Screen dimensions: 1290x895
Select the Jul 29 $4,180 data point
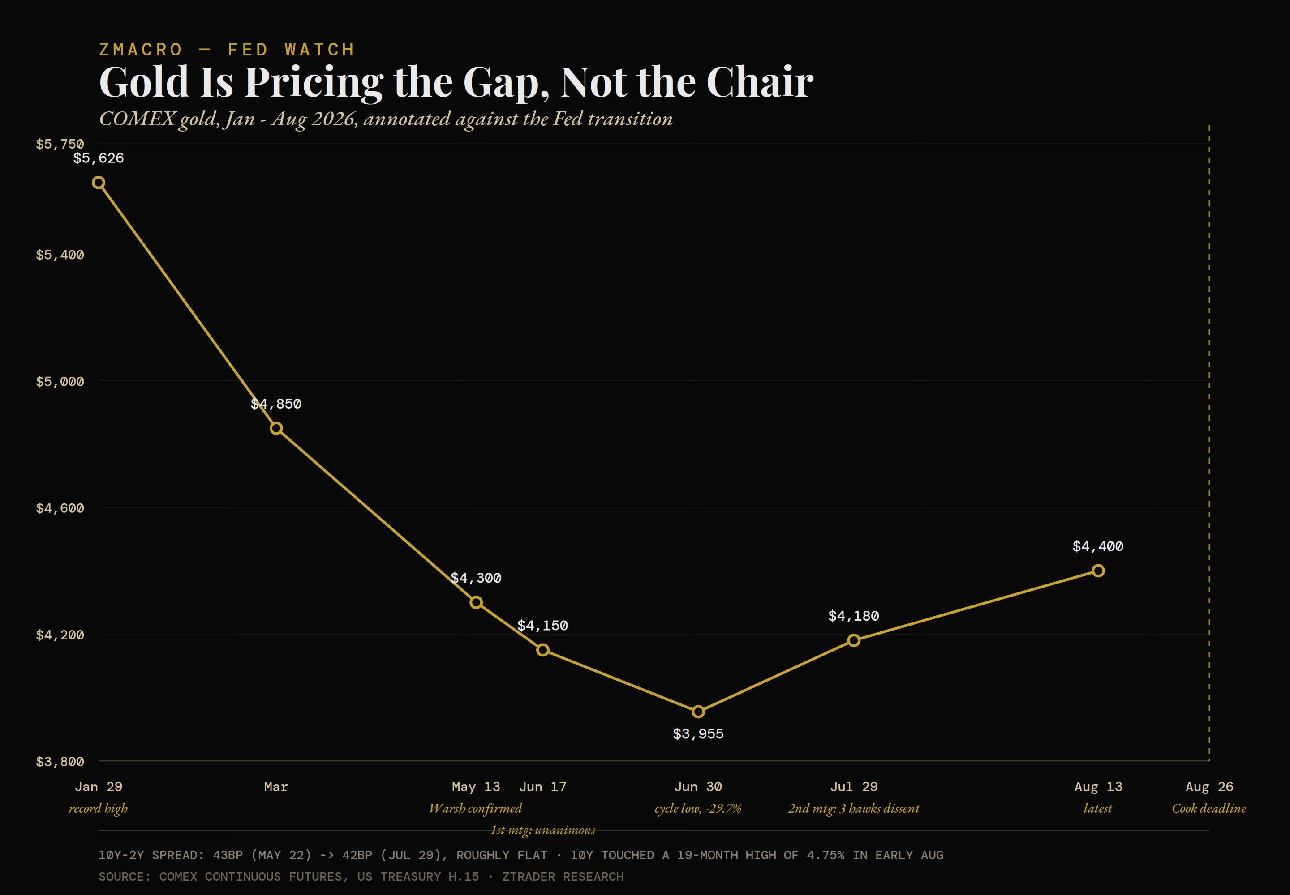tap(854, 640)
